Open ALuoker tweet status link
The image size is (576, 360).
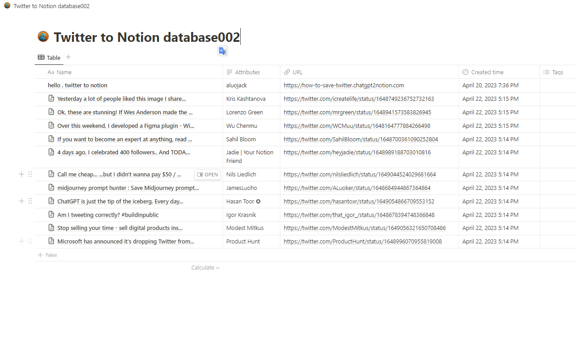click(x=357, y=188)
